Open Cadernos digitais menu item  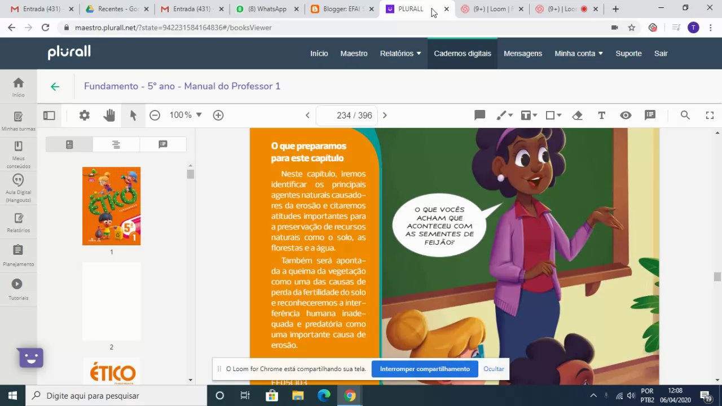(x=463, y=54)
